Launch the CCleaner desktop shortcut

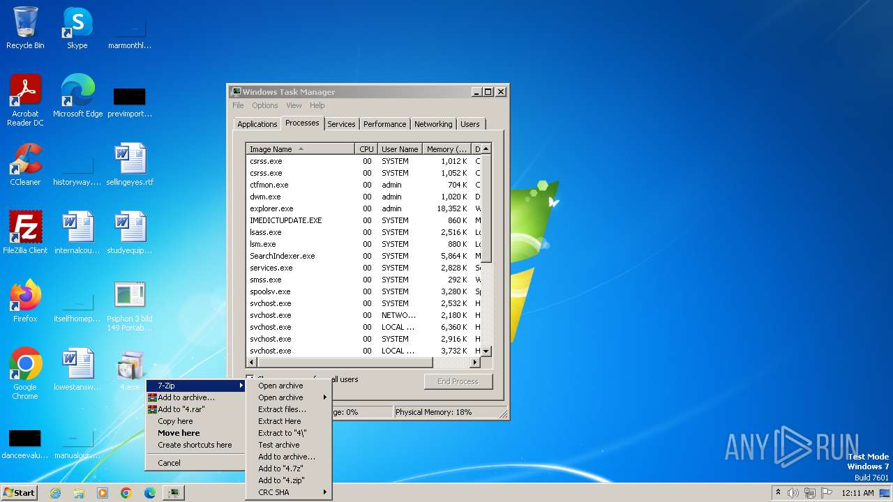[x=25, y=165]
